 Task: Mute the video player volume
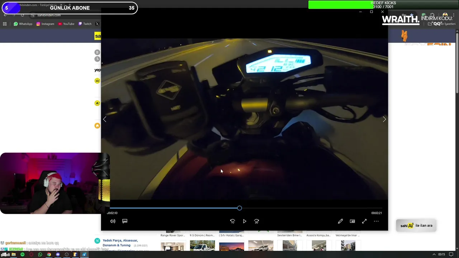113,221
